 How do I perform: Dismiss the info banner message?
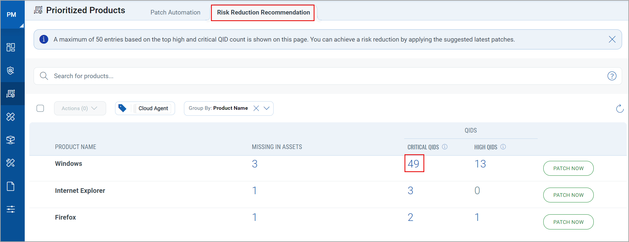(x=612, y=39)
